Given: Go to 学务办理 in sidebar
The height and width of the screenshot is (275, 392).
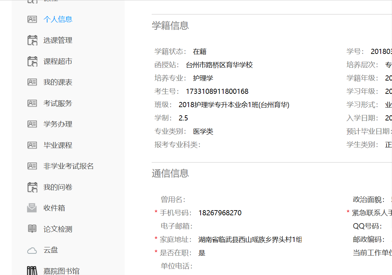Looking at the screenshot, I should pos(58,124).
